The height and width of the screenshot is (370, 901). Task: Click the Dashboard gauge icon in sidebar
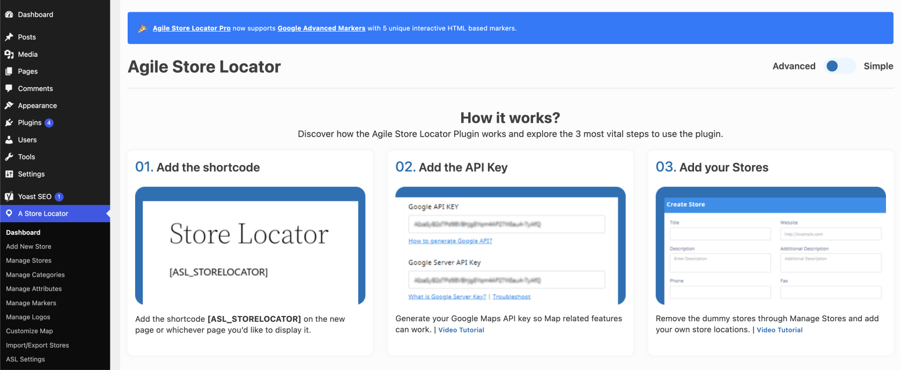coord(9,14)
